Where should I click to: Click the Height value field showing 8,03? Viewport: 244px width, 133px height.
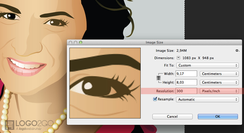tap(186, 82)
